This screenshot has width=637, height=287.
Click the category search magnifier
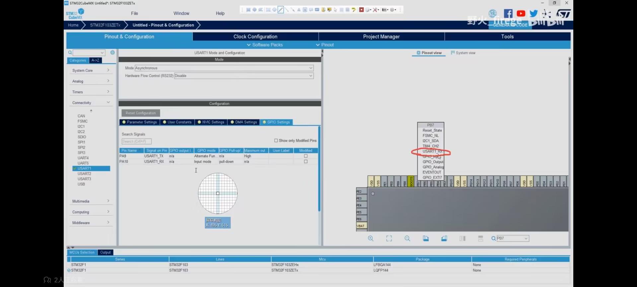70,52
